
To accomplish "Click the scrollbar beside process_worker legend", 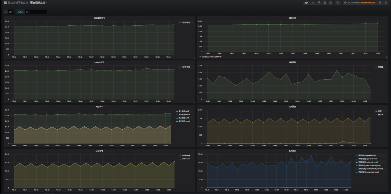I will pos(387,57).
